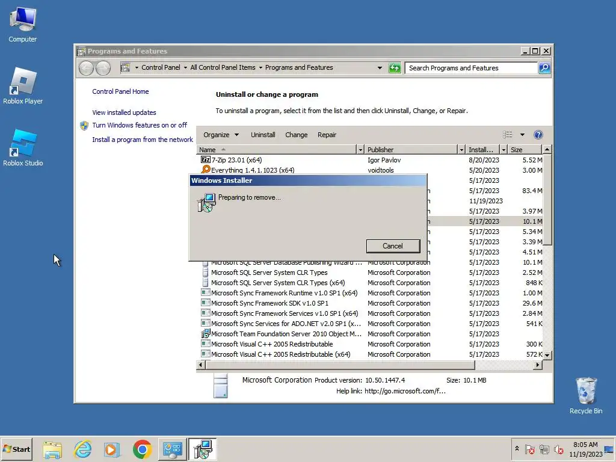Click the Back navigation arrow

[86, 68]
